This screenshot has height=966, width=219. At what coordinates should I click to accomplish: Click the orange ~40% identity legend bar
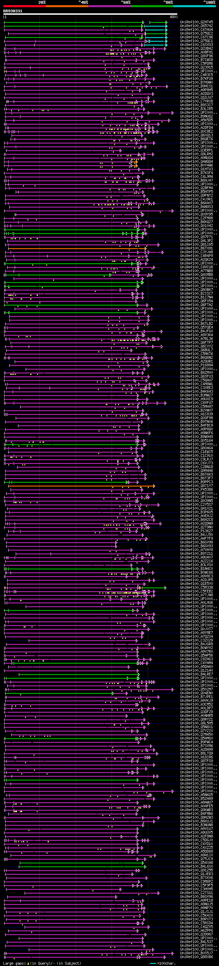tap(67, 7)
